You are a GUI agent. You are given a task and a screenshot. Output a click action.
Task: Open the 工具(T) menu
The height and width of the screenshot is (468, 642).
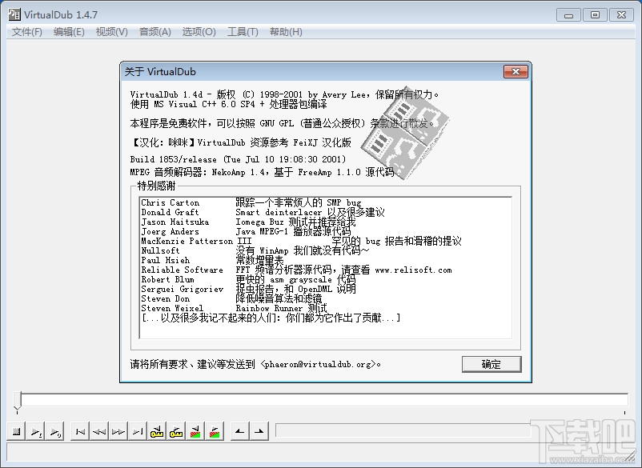click(243, 32)
